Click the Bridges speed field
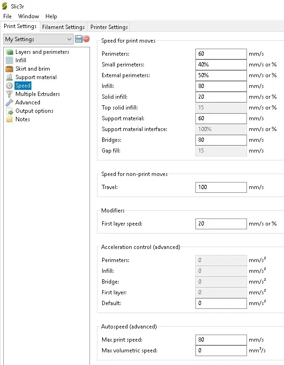284x365 pixels. tap(221, 140)
